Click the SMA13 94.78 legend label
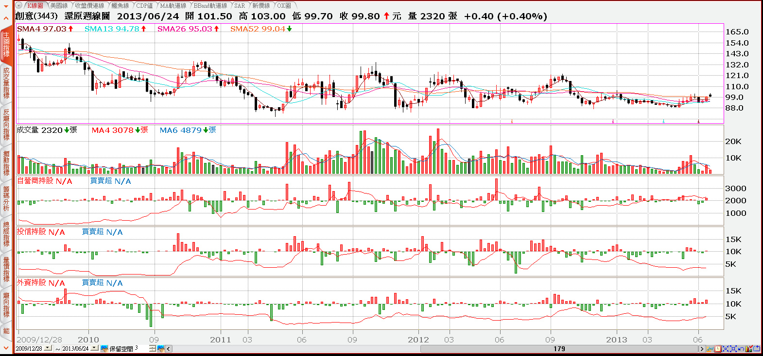763x356 pixels. [x=115, y=29]
